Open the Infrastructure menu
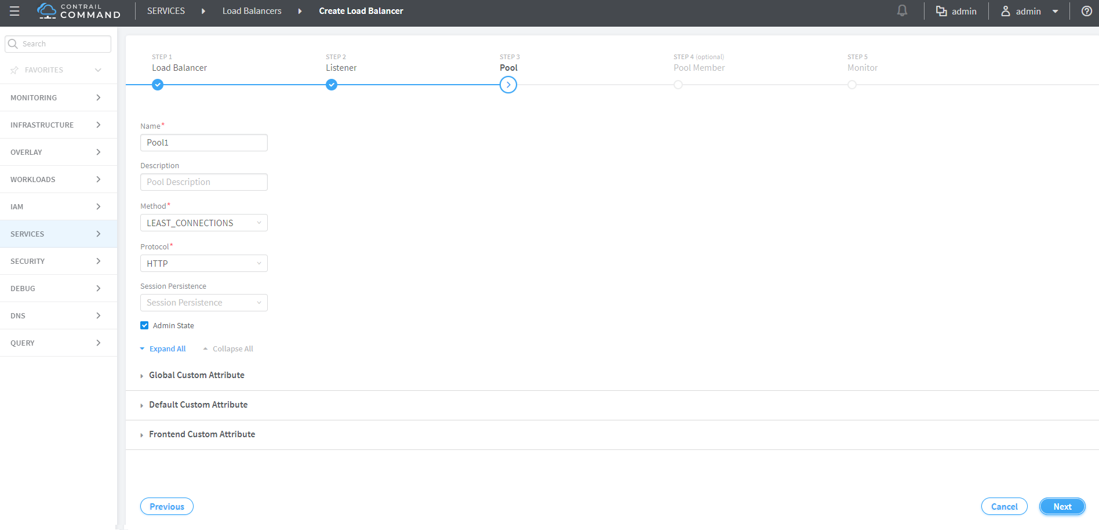The width and height of the screenshot is (1099, 530). click(59, 125)
